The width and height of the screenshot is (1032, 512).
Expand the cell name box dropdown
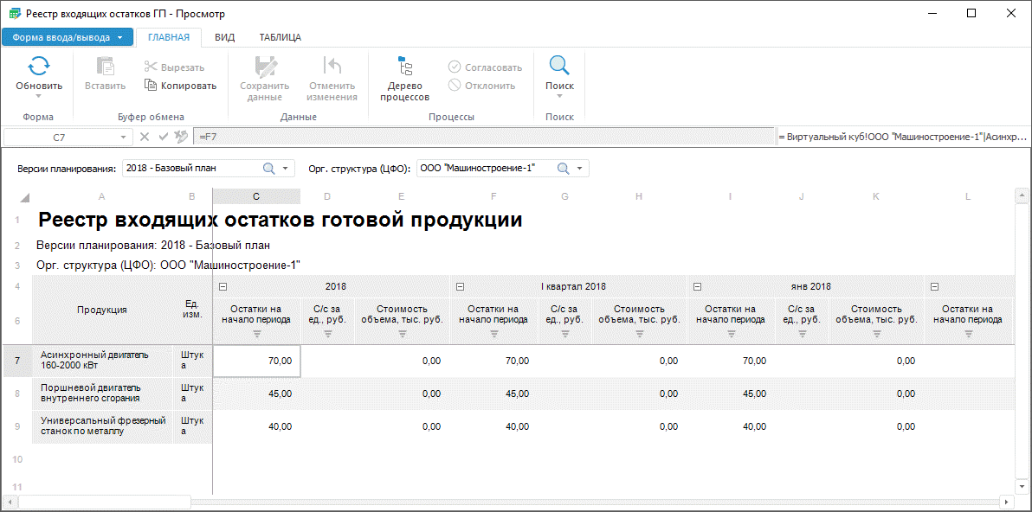coord(123,137)
